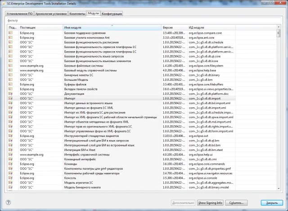Select Базовые файловые системы module name
The width and height of the screenshot is (288, 211).
click(84, 66)
